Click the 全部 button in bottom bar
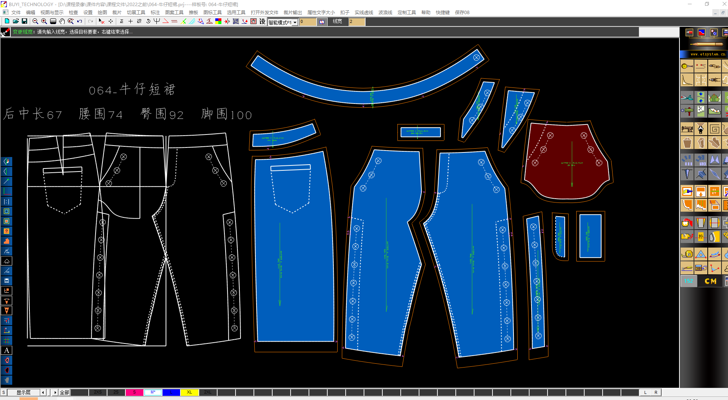Image resolution: width=728 pixels, height=400 pixels. 64,392
